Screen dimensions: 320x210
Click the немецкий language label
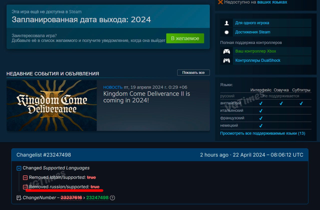tap(229, 125)
